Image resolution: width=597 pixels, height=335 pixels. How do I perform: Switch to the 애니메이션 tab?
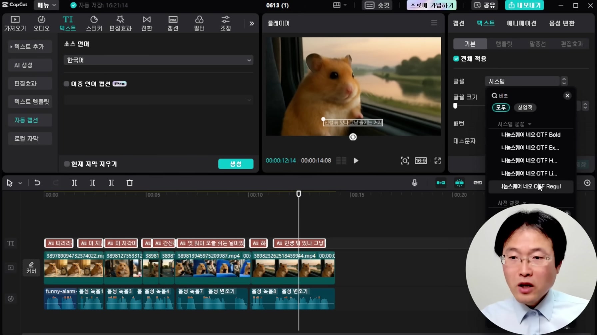click(x=522, y=23)
